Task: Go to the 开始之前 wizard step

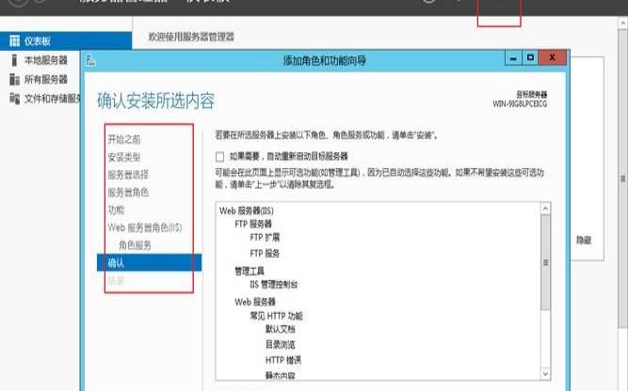Action: [x=124, y=139]
